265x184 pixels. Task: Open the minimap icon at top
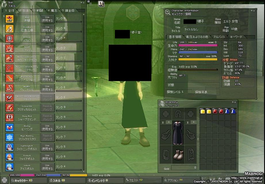click(101, 3)
